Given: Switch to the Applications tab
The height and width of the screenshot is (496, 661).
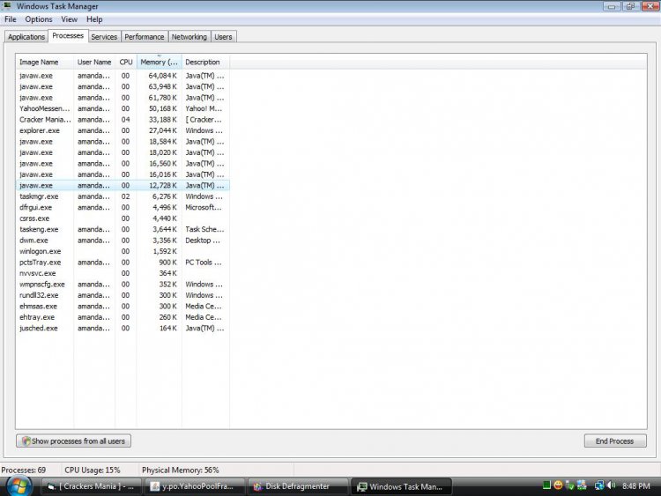Looking at the screenshot, I should pos(26,37).
